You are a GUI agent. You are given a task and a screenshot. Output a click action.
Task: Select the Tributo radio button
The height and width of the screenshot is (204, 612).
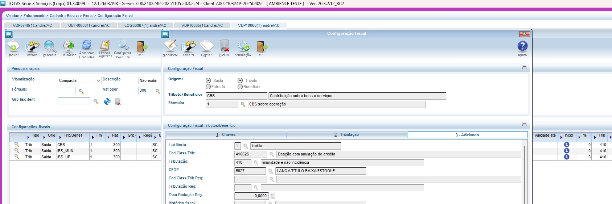click(x=240, y=80)
